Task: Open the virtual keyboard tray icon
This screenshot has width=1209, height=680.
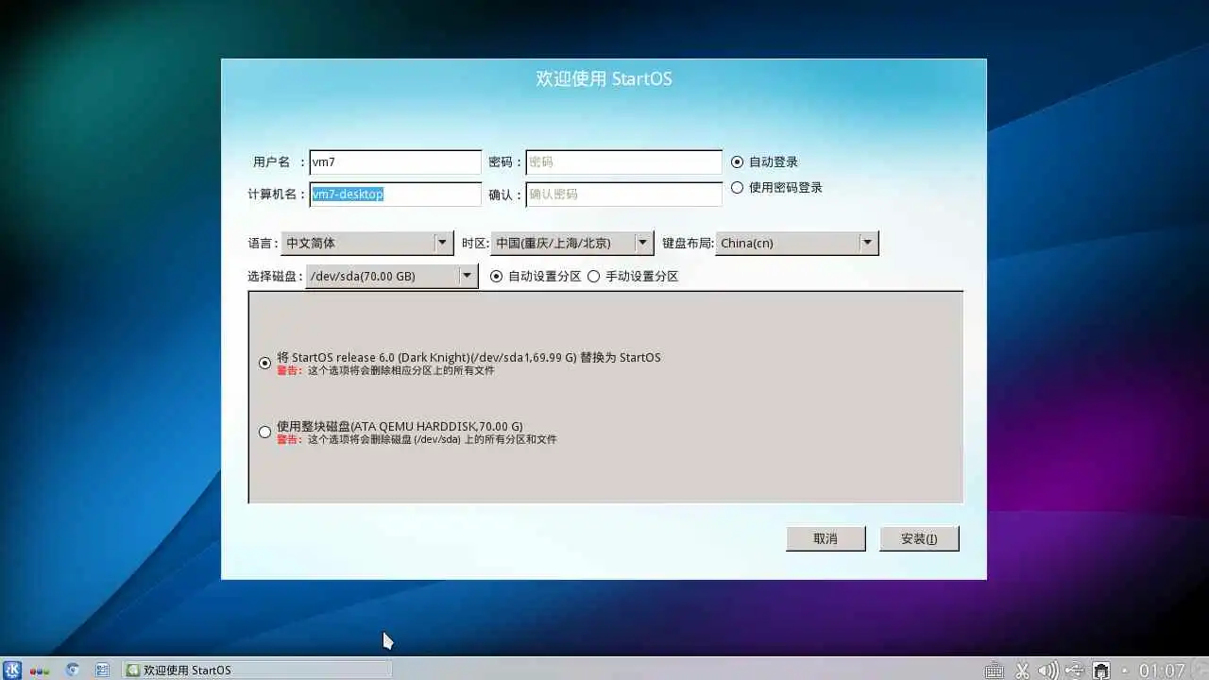Action: point(994,671)
